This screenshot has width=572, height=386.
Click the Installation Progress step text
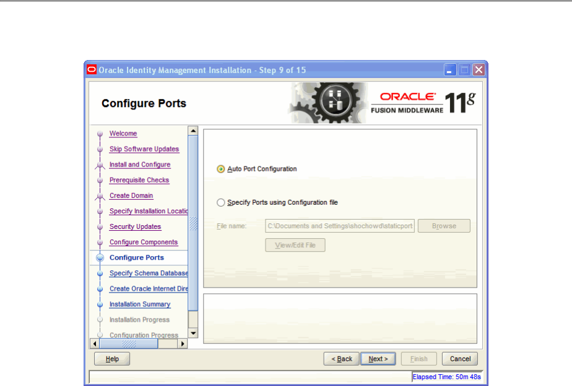(140, 320)
